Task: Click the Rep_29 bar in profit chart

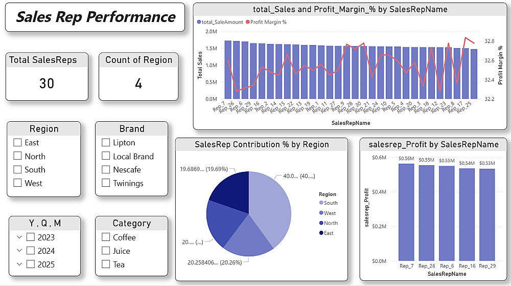Action: click(x=487, y=215)
